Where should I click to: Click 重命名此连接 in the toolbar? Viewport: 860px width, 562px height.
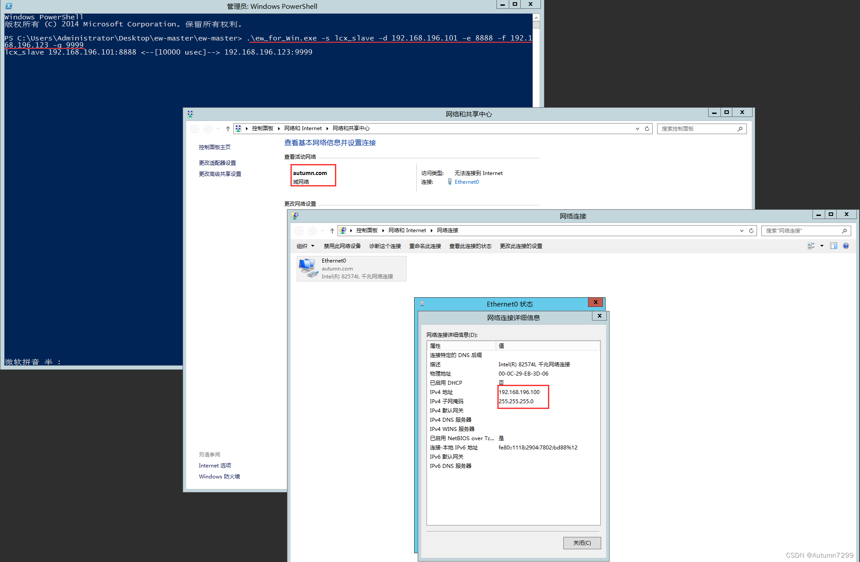click(425, 246)
